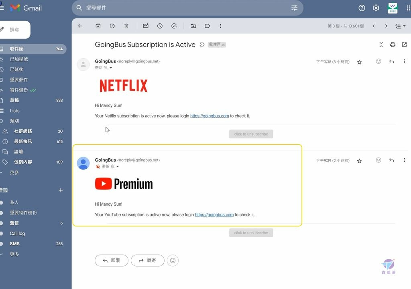Add the conversation to Tasks
Image resolution: width=411 pixels, height=289 pixels.
coord(174,26)
